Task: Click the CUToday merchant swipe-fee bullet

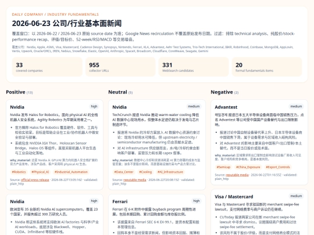Action: [x=258, y=222]
